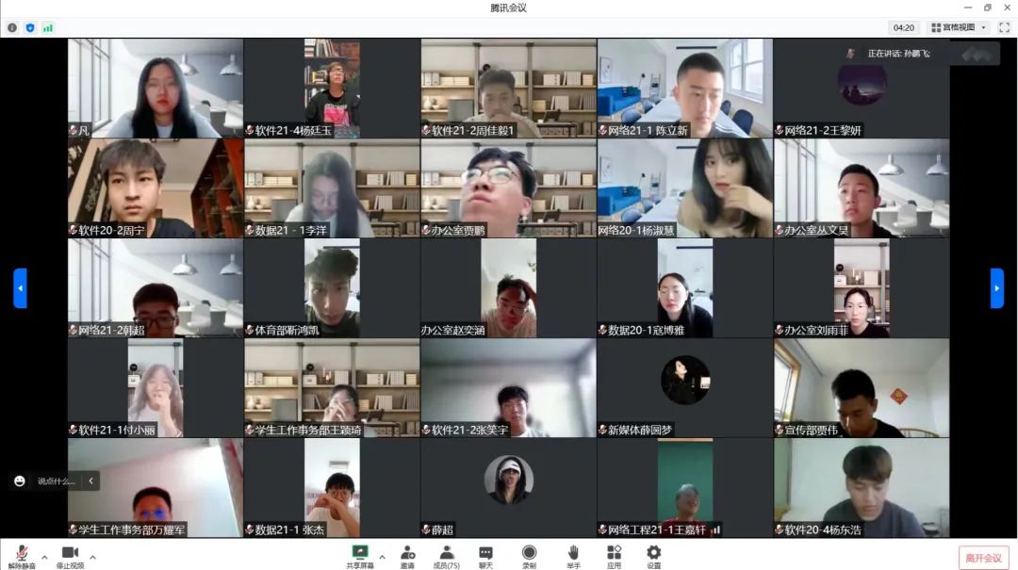1018x570 pixels.
Task: Open the meeting info icon
Action: pos(12,27)
